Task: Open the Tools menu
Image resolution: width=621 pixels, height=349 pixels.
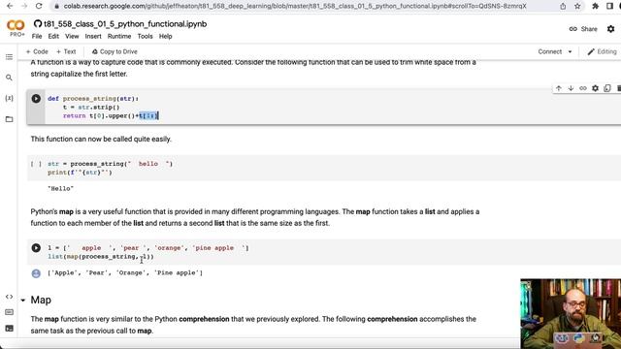Action: 145,36
